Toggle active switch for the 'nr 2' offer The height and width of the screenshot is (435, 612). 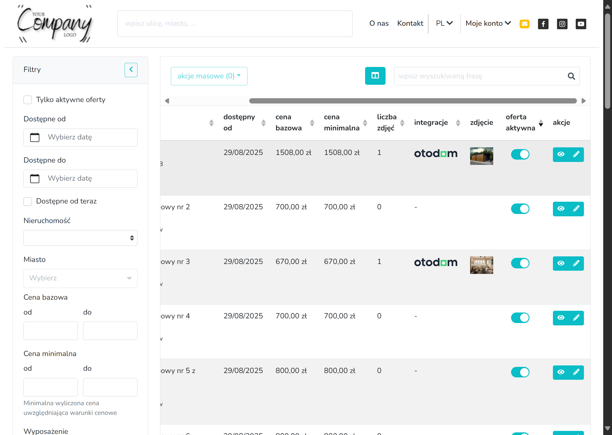tap(520, 209)
